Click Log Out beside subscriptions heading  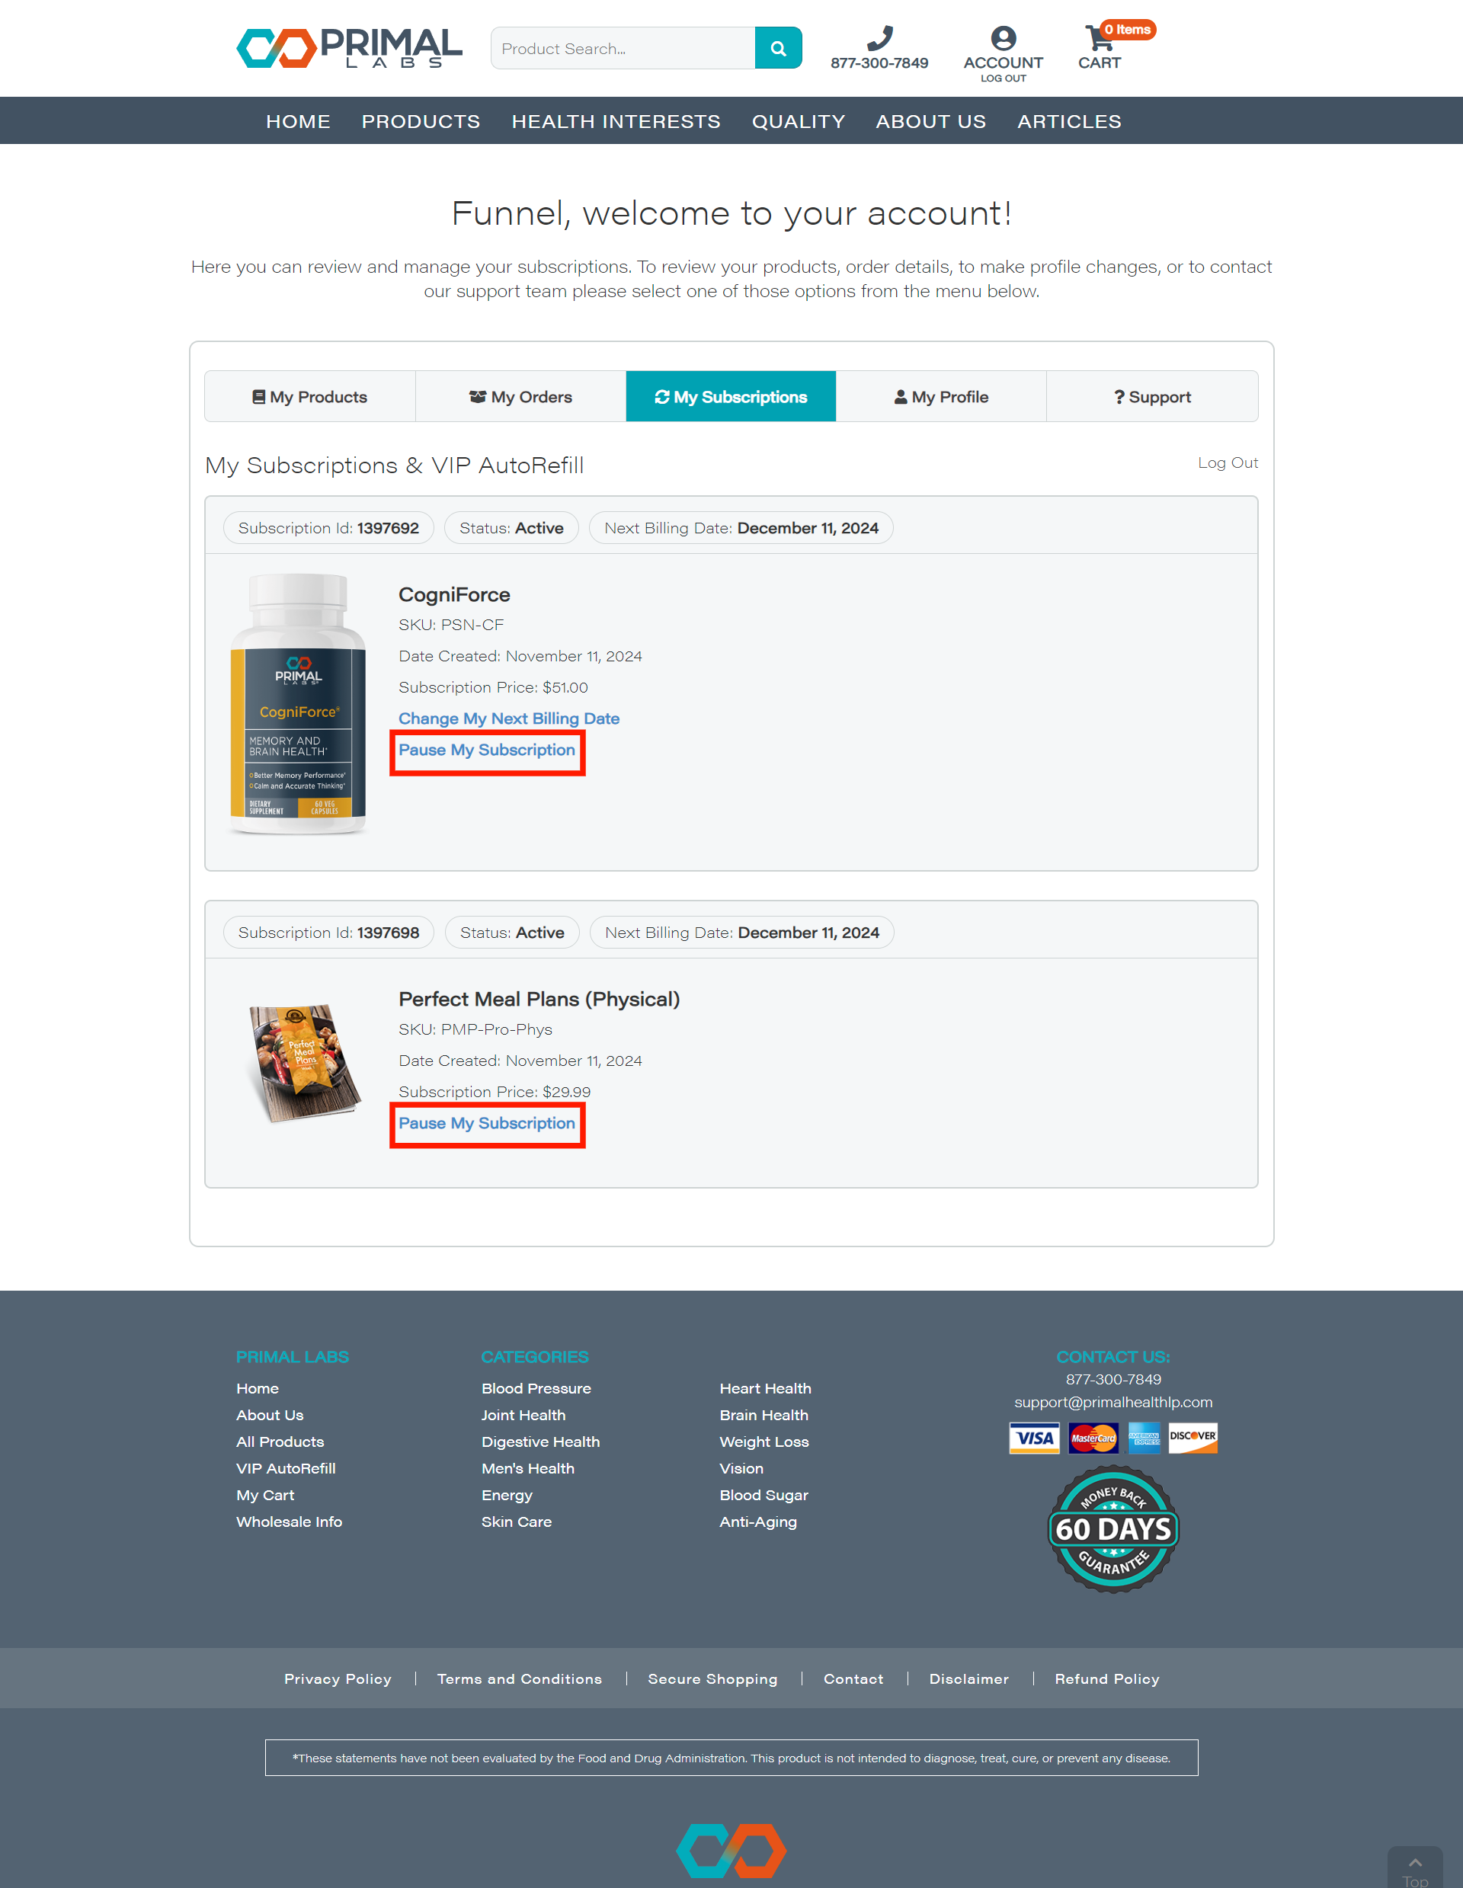pyautogui.click(x=1227, y=462)
